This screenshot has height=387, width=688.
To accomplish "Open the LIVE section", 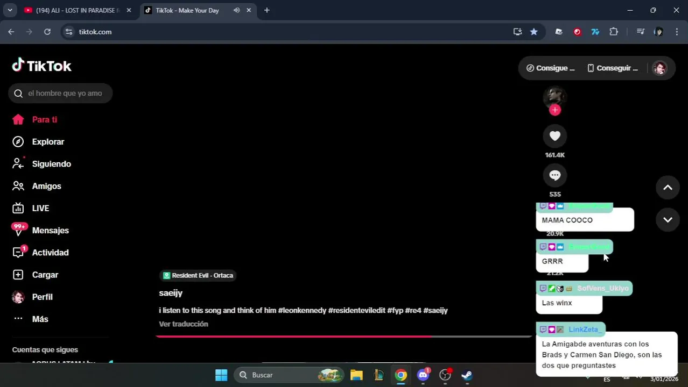I will click(31, 208).
